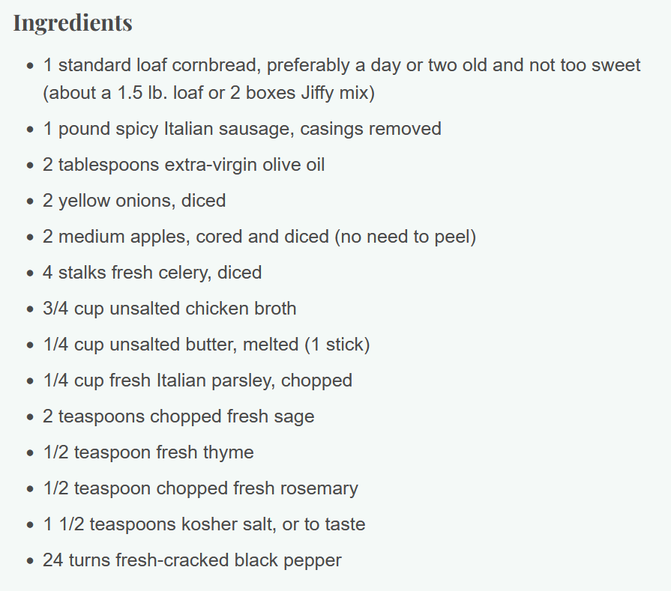Click the Jiffy mix note in parentheses

tap(209, 93)
